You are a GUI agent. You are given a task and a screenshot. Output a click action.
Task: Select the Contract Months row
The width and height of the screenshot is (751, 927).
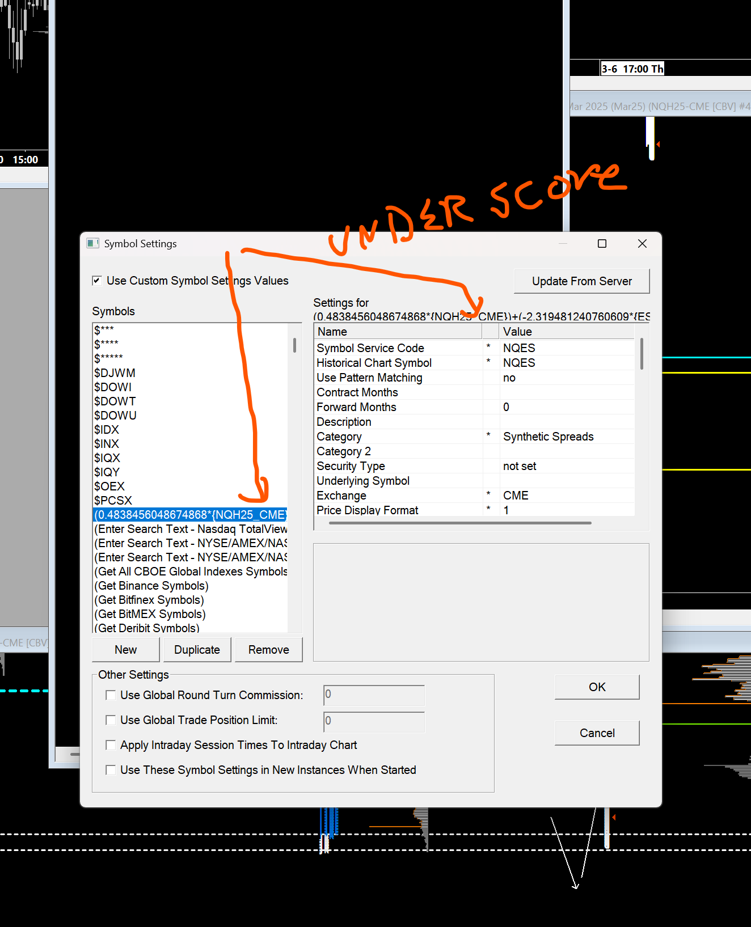pos(474,392)
